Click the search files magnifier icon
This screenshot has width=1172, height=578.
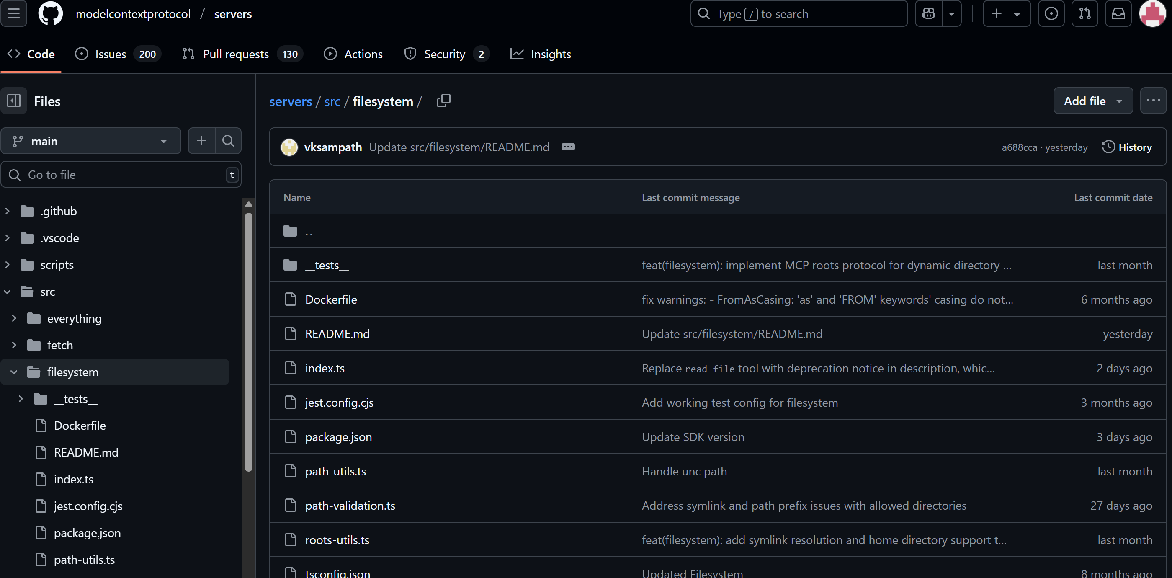(x=228, y=141)
